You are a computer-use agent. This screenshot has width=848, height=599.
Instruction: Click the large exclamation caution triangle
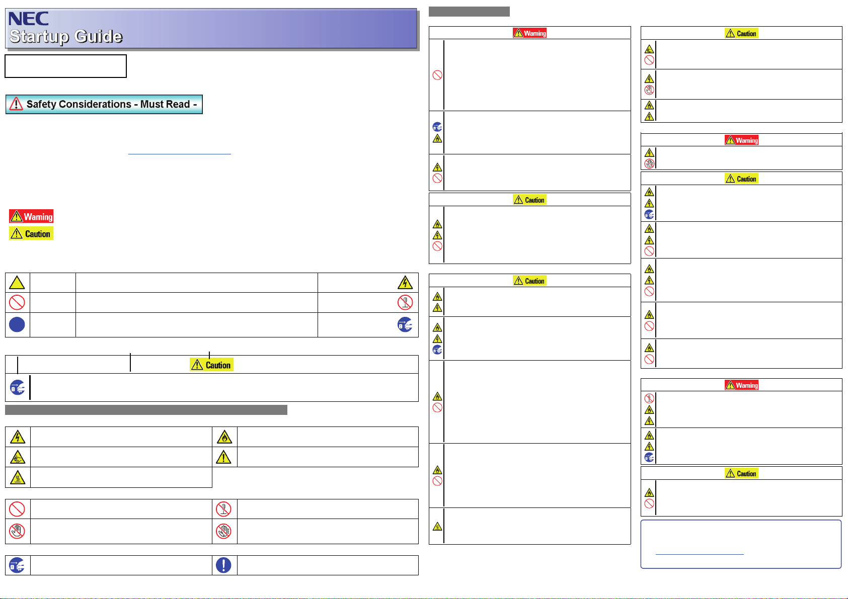click(x=224, y=457)
